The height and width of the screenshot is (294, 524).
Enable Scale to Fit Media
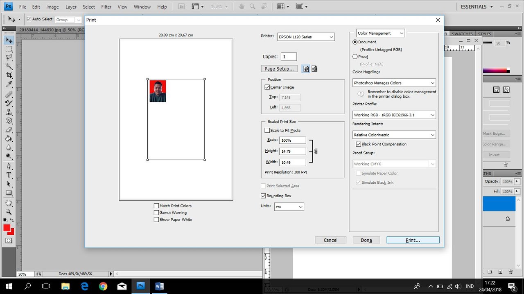(267, 131)
